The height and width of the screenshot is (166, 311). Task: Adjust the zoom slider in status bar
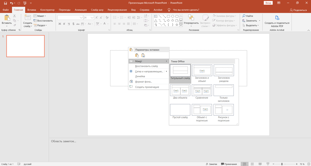[x=282, y=164]
